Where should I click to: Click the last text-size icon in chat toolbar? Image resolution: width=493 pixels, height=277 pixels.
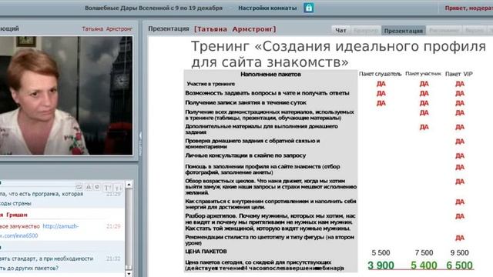point(118,188)
